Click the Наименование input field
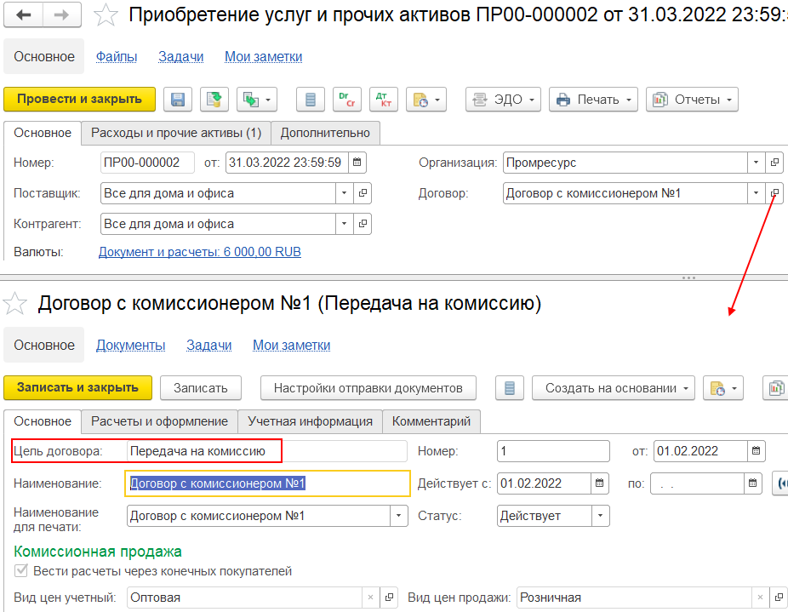Image resolution: width=788 pixels, height=612 pixels. (x=267, y=483)
